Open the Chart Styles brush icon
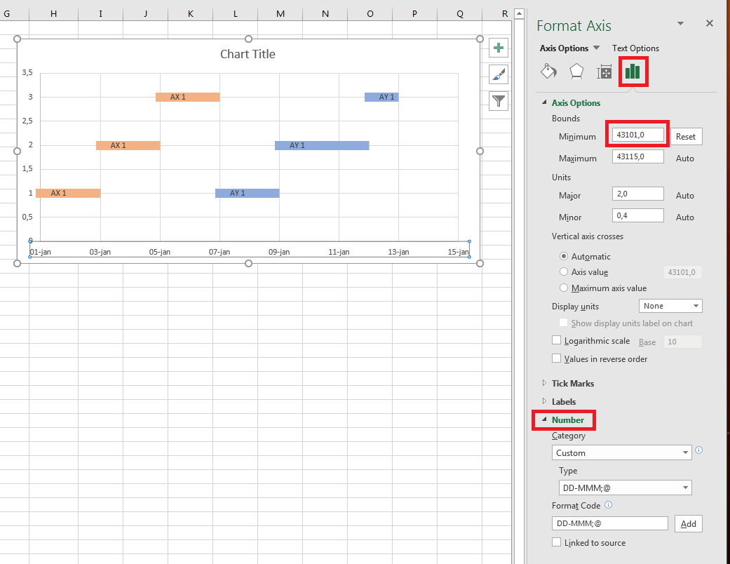This screenshot has width=730, height=564. tap(498, 74)
